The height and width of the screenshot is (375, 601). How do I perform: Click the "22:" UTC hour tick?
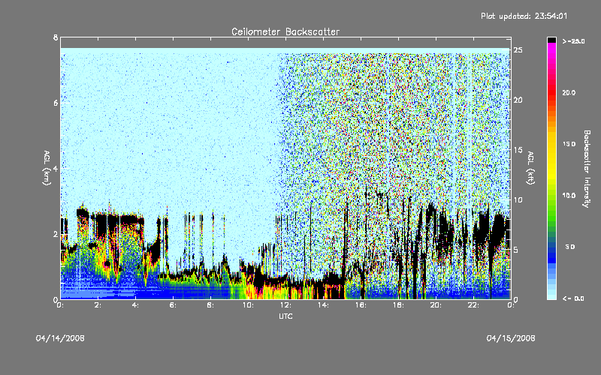tap(473, 305)
